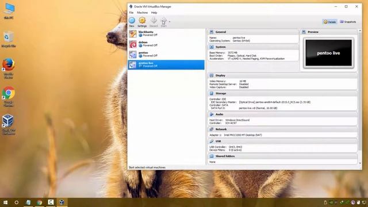Click the Base Memory value
This screenshot has width=368, height=207.
232,53
